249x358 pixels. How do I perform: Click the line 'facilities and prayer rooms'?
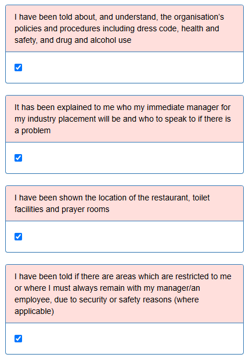[x=62, y=209]
